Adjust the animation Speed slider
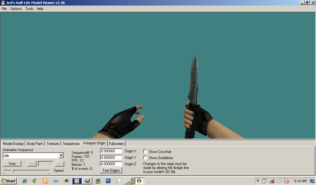 point(13,170)
